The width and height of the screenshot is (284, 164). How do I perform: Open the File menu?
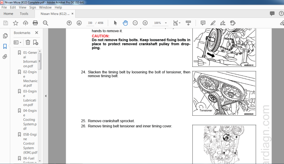(x=4, y=7)
